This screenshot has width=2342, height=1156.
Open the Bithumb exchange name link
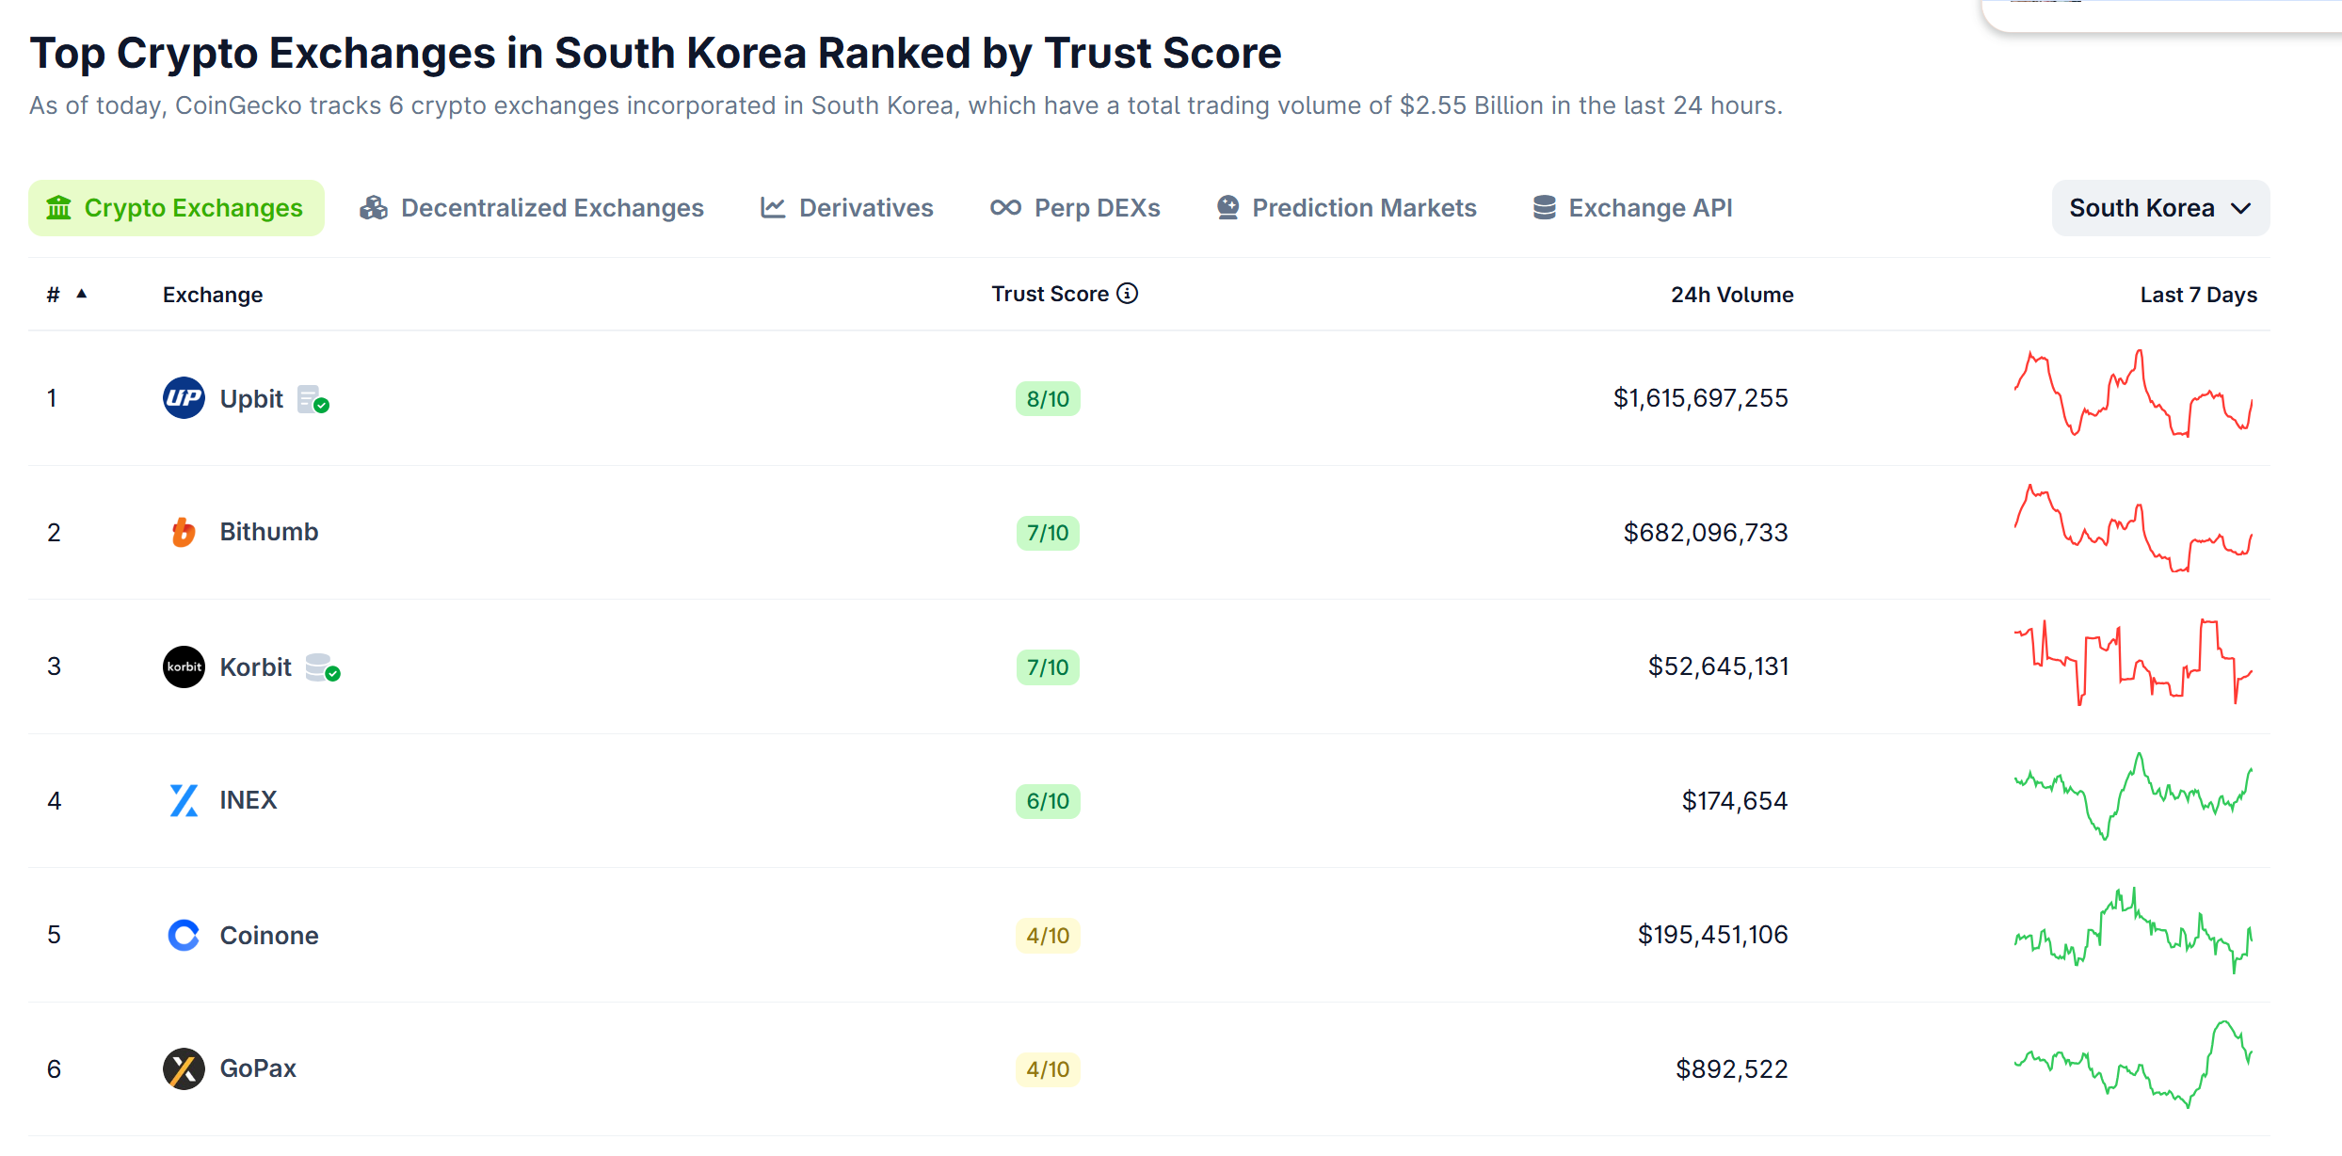[x=269, y=532]
